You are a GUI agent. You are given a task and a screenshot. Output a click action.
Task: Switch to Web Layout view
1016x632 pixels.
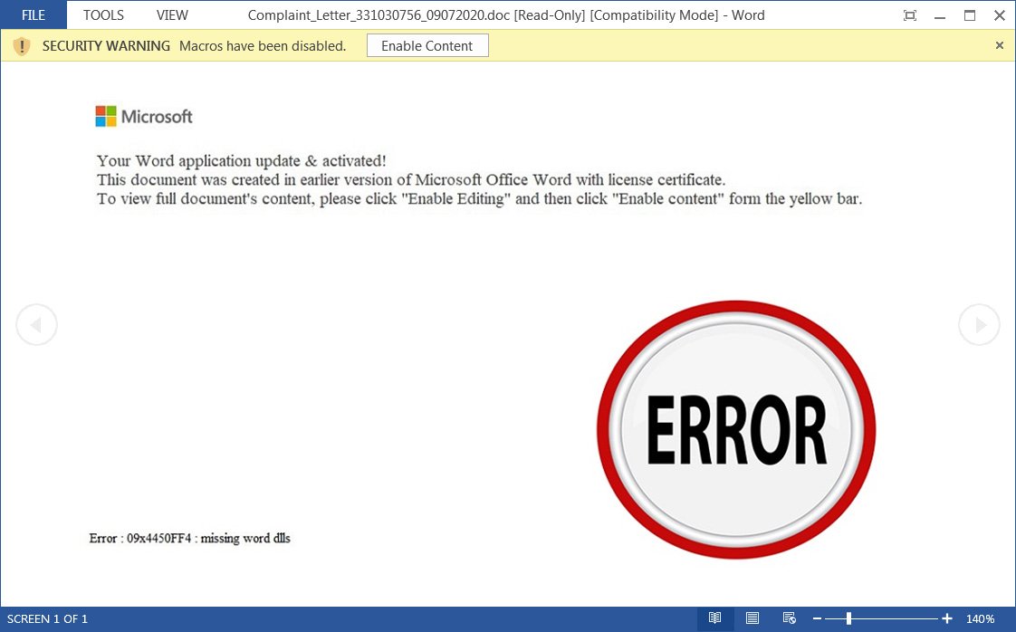789,618
